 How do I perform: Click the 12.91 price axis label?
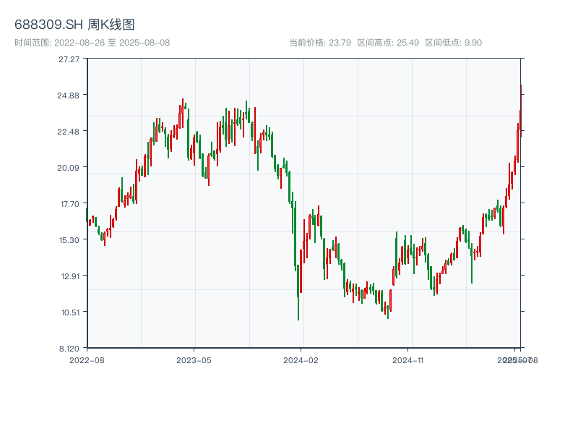[69, 276]
